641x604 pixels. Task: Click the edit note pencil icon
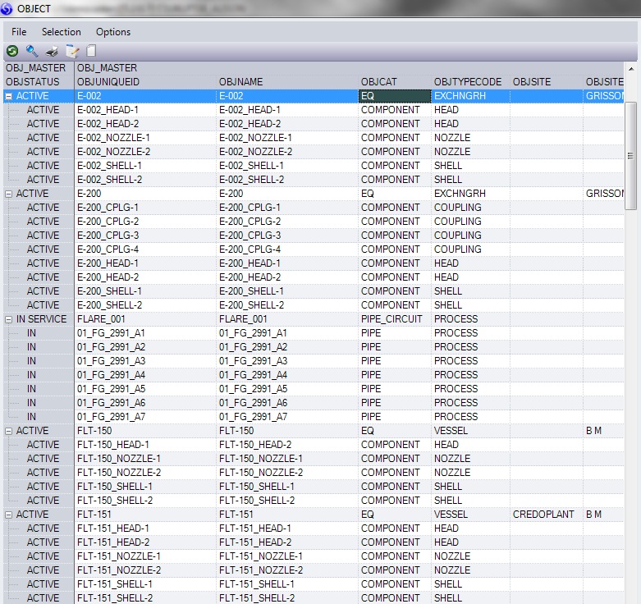pos(72,51)
